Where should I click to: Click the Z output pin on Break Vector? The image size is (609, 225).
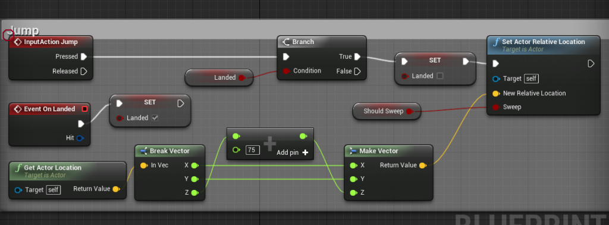(194, 193)
